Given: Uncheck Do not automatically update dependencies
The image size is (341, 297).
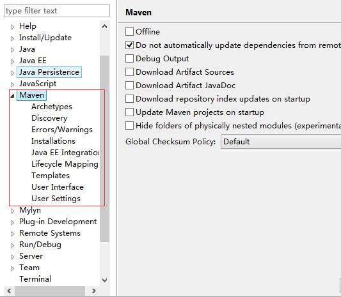Looking at the screenshot, I should pos(129,45).
